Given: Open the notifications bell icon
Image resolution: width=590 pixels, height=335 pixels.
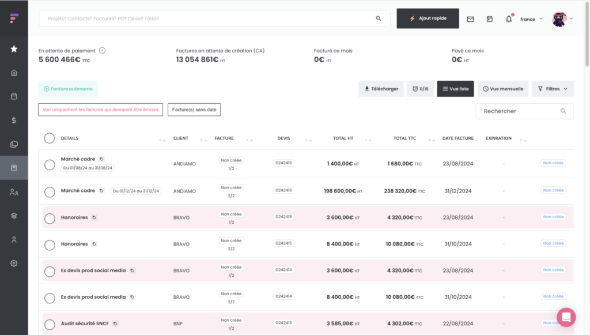Looking at the screenshot, I should coord(509,19).
